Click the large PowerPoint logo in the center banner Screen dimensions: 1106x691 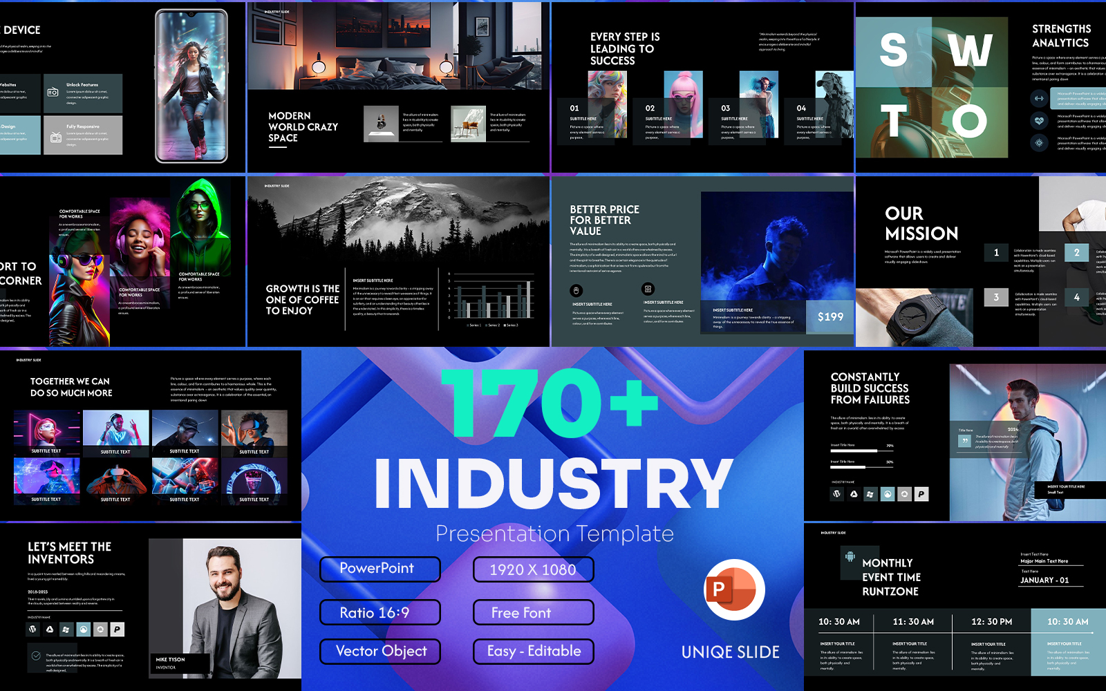[734, 589]
